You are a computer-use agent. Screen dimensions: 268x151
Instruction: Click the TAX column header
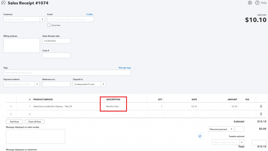coord(247,100)
